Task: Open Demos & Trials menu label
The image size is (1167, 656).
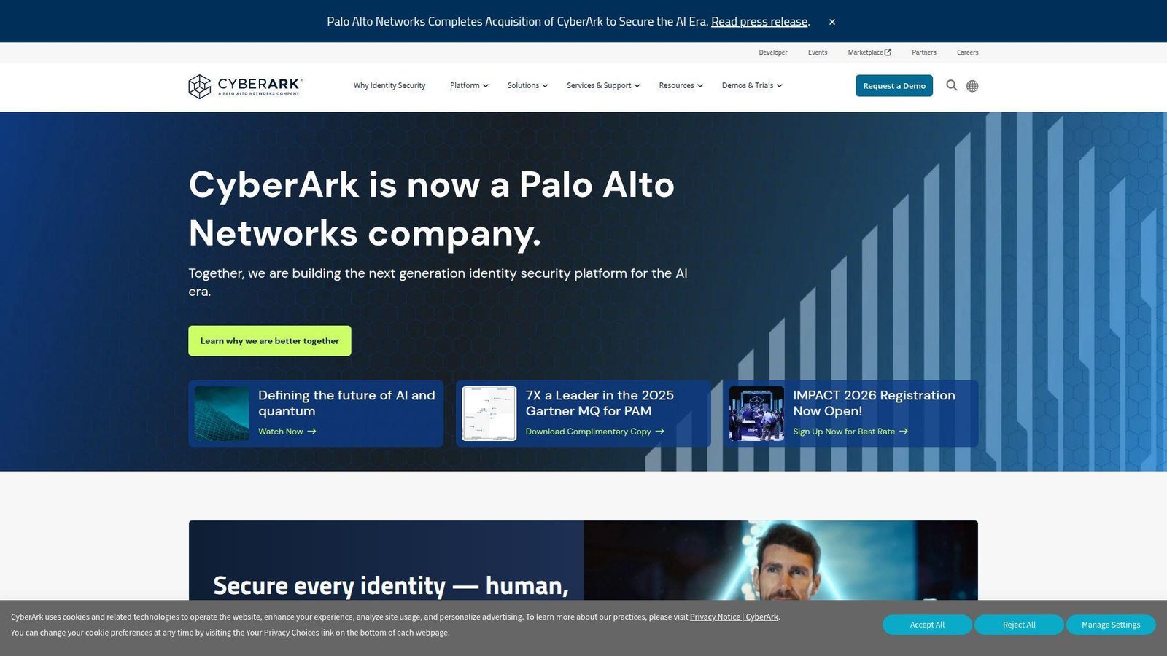Action: [x=748, y=85]
